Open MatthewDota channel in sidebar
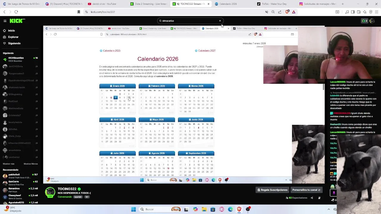 click(x=20, y=108)
